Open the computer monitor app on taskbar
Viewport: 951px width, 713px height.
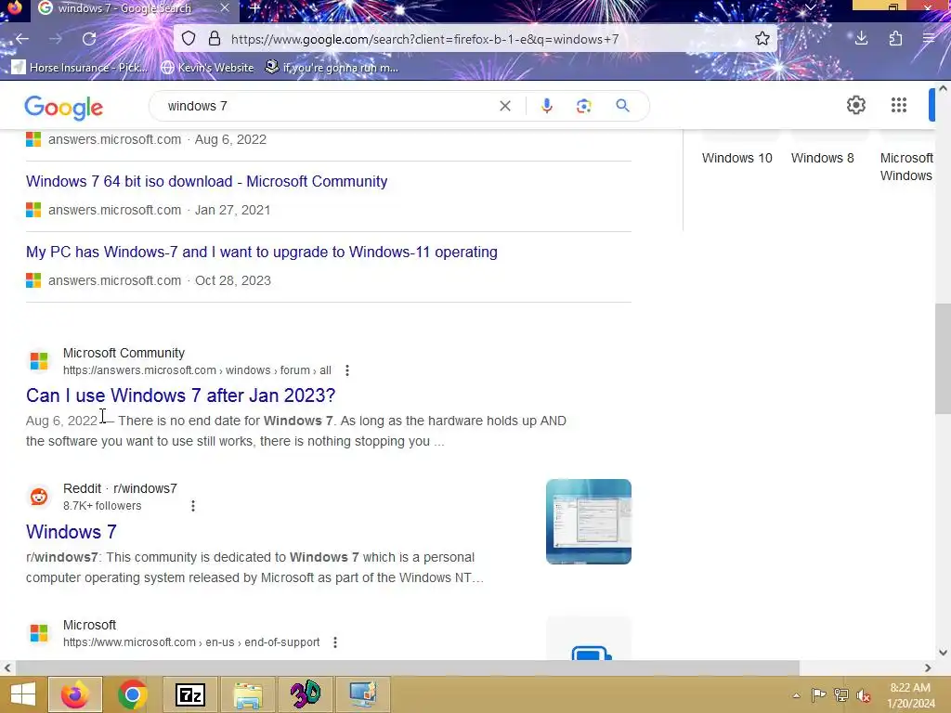click(x=363, y=694)
